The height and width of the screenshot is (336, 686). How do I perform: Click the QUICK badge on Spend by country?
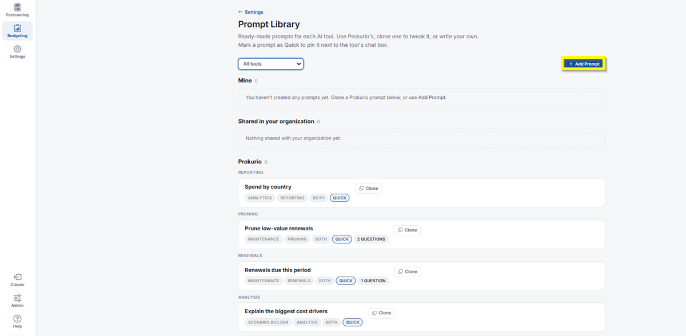[340, 198]
